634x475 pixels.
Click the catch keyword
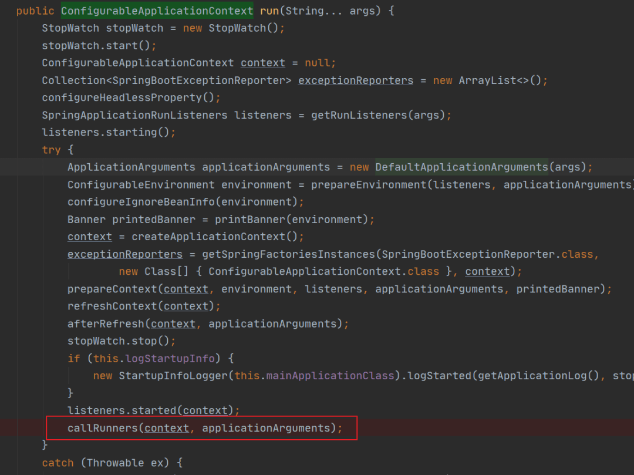tap(58, 463)
